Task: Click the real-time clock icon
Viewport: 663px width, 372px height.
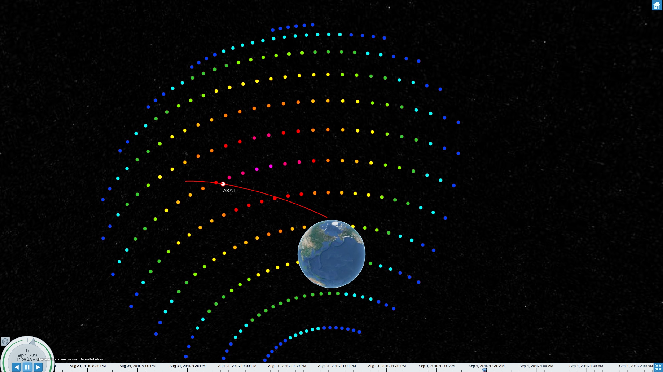Action: (x=5, y=341)
